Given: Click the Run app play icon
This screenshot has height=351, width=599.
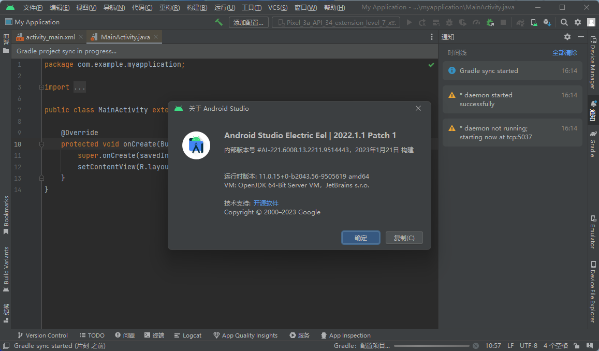Looking at the screenshot, I should point(409,23).
